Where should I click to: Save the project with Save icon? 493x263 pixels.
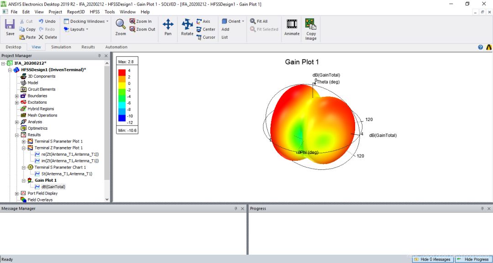[10, 27]
